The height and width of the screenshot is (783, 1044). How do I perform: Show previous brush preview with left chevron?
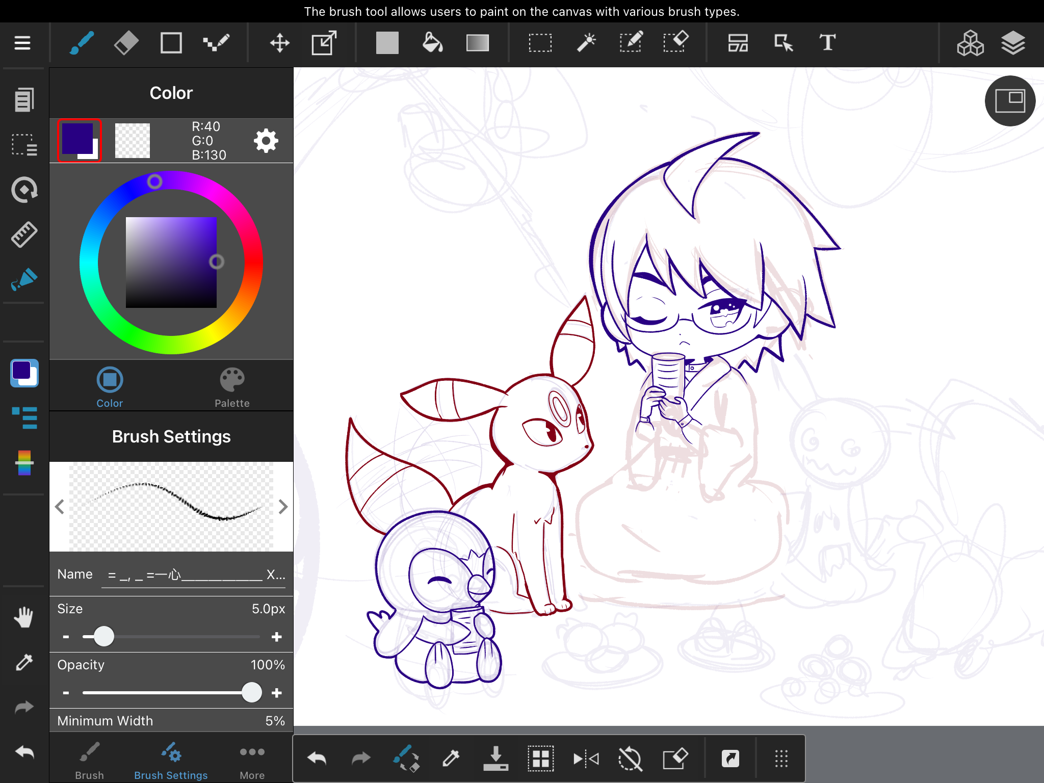[x=60, y=507]
